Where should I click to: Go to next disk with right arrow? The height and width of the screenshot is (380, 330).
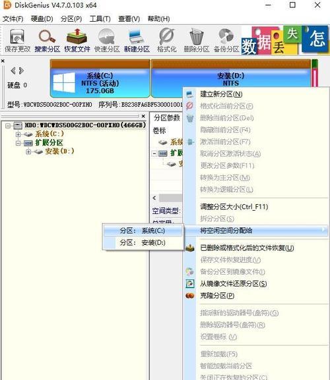[21, 70]
